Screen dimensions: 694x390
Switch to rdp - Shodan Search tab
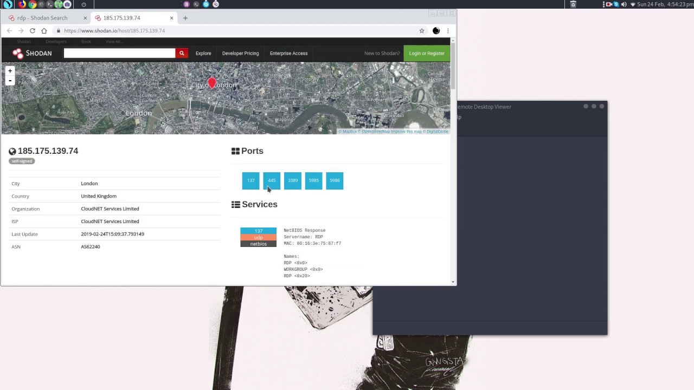coord(47,18)
